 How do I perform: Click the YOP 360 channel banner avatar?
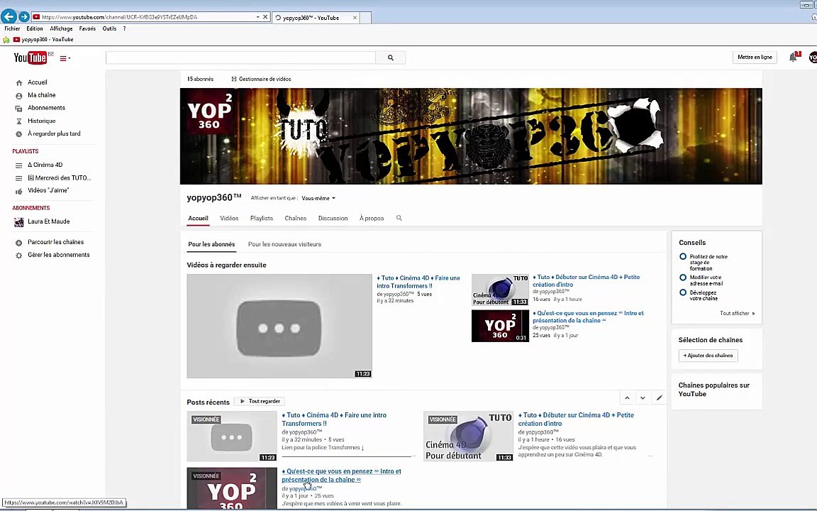(209, 112)
